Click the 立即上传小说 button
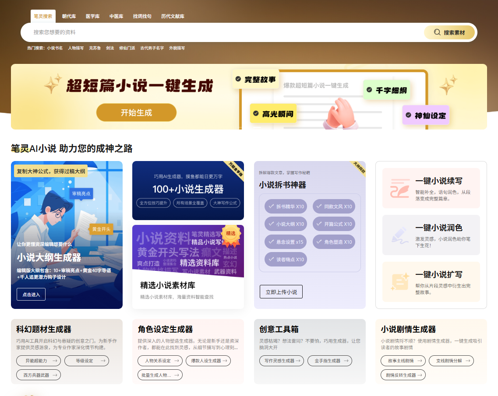Image resolution: width=498 pixels, height=396 pixels. coord(281,292)
